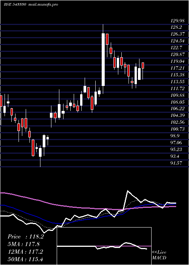Select the 115.38 price axis label
The height and width of the screenshot is (265, 189).
178,75
